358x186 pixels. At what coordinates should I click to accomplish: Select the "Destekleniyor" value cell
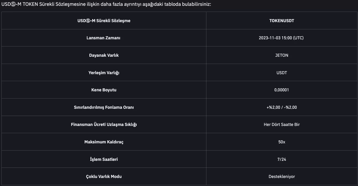coord(282,177)
